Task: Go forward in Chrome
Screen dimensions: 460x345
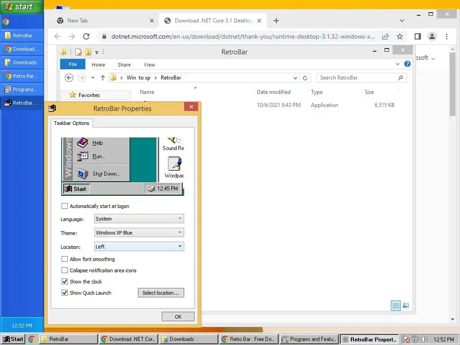Action: (72, 36)
